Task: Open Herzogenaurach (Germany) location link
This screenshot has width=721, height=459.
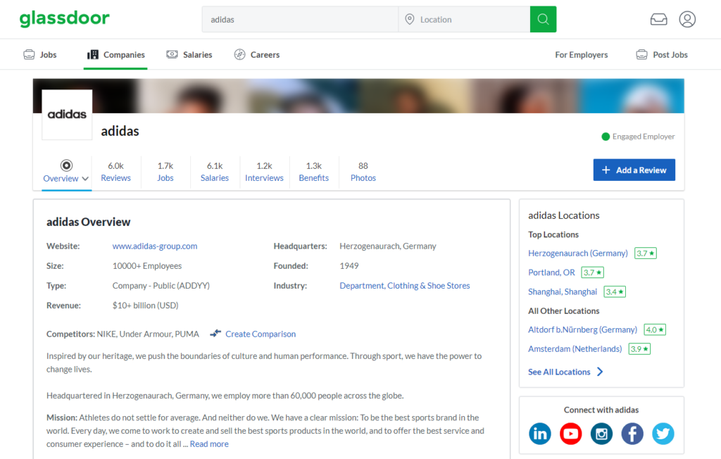Action: pyautogui.click(x=578, y=253)
